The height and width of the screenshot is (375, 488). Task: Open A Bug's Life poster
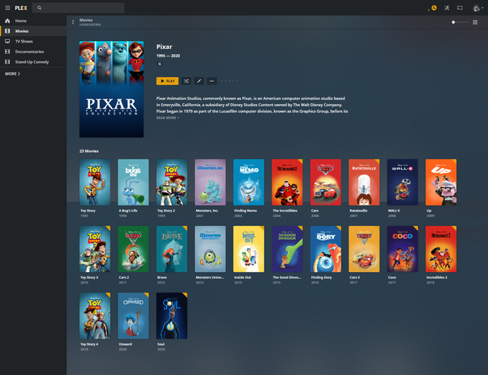point(133,183)
